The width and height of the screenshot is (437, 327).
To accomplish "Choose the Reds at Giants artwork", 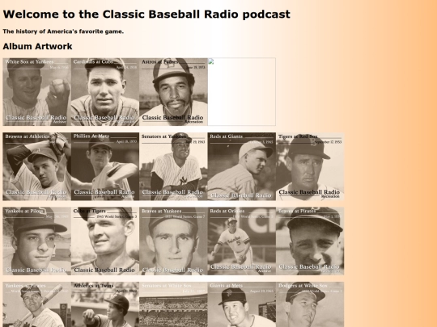I will point(242,166).
